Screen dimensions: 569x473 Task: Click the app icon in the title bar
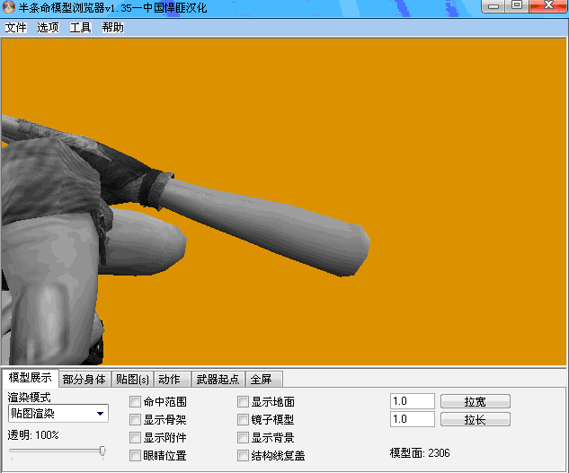coord(9,8)
